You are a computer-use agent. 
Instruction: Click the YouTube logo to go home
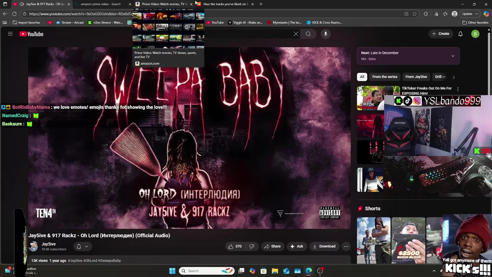click(32, 34)
